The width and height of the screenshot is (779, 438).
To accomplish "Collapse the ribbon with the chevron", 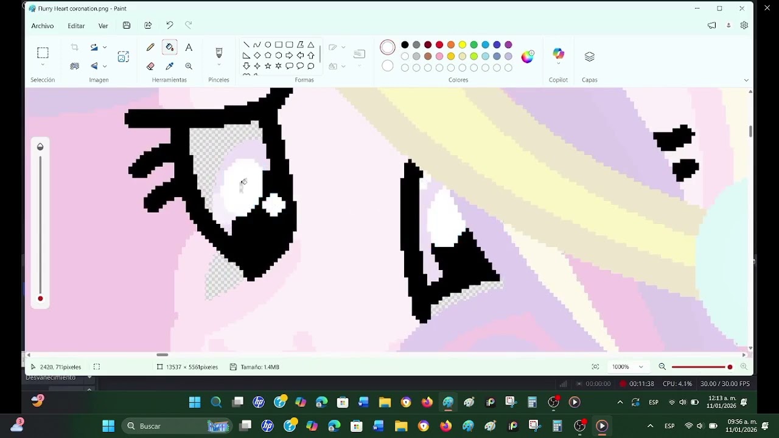I will (746, 80).
